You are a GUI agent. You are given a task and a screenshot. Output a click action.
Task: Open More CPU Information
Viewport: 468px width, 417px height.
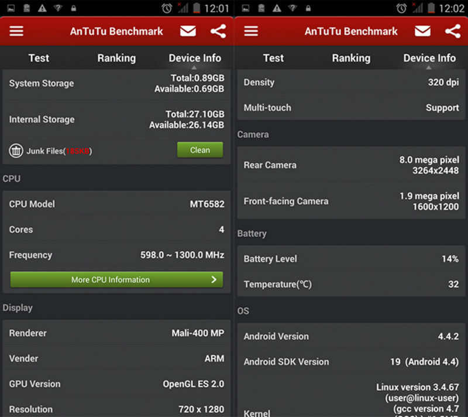click(116, 279)
